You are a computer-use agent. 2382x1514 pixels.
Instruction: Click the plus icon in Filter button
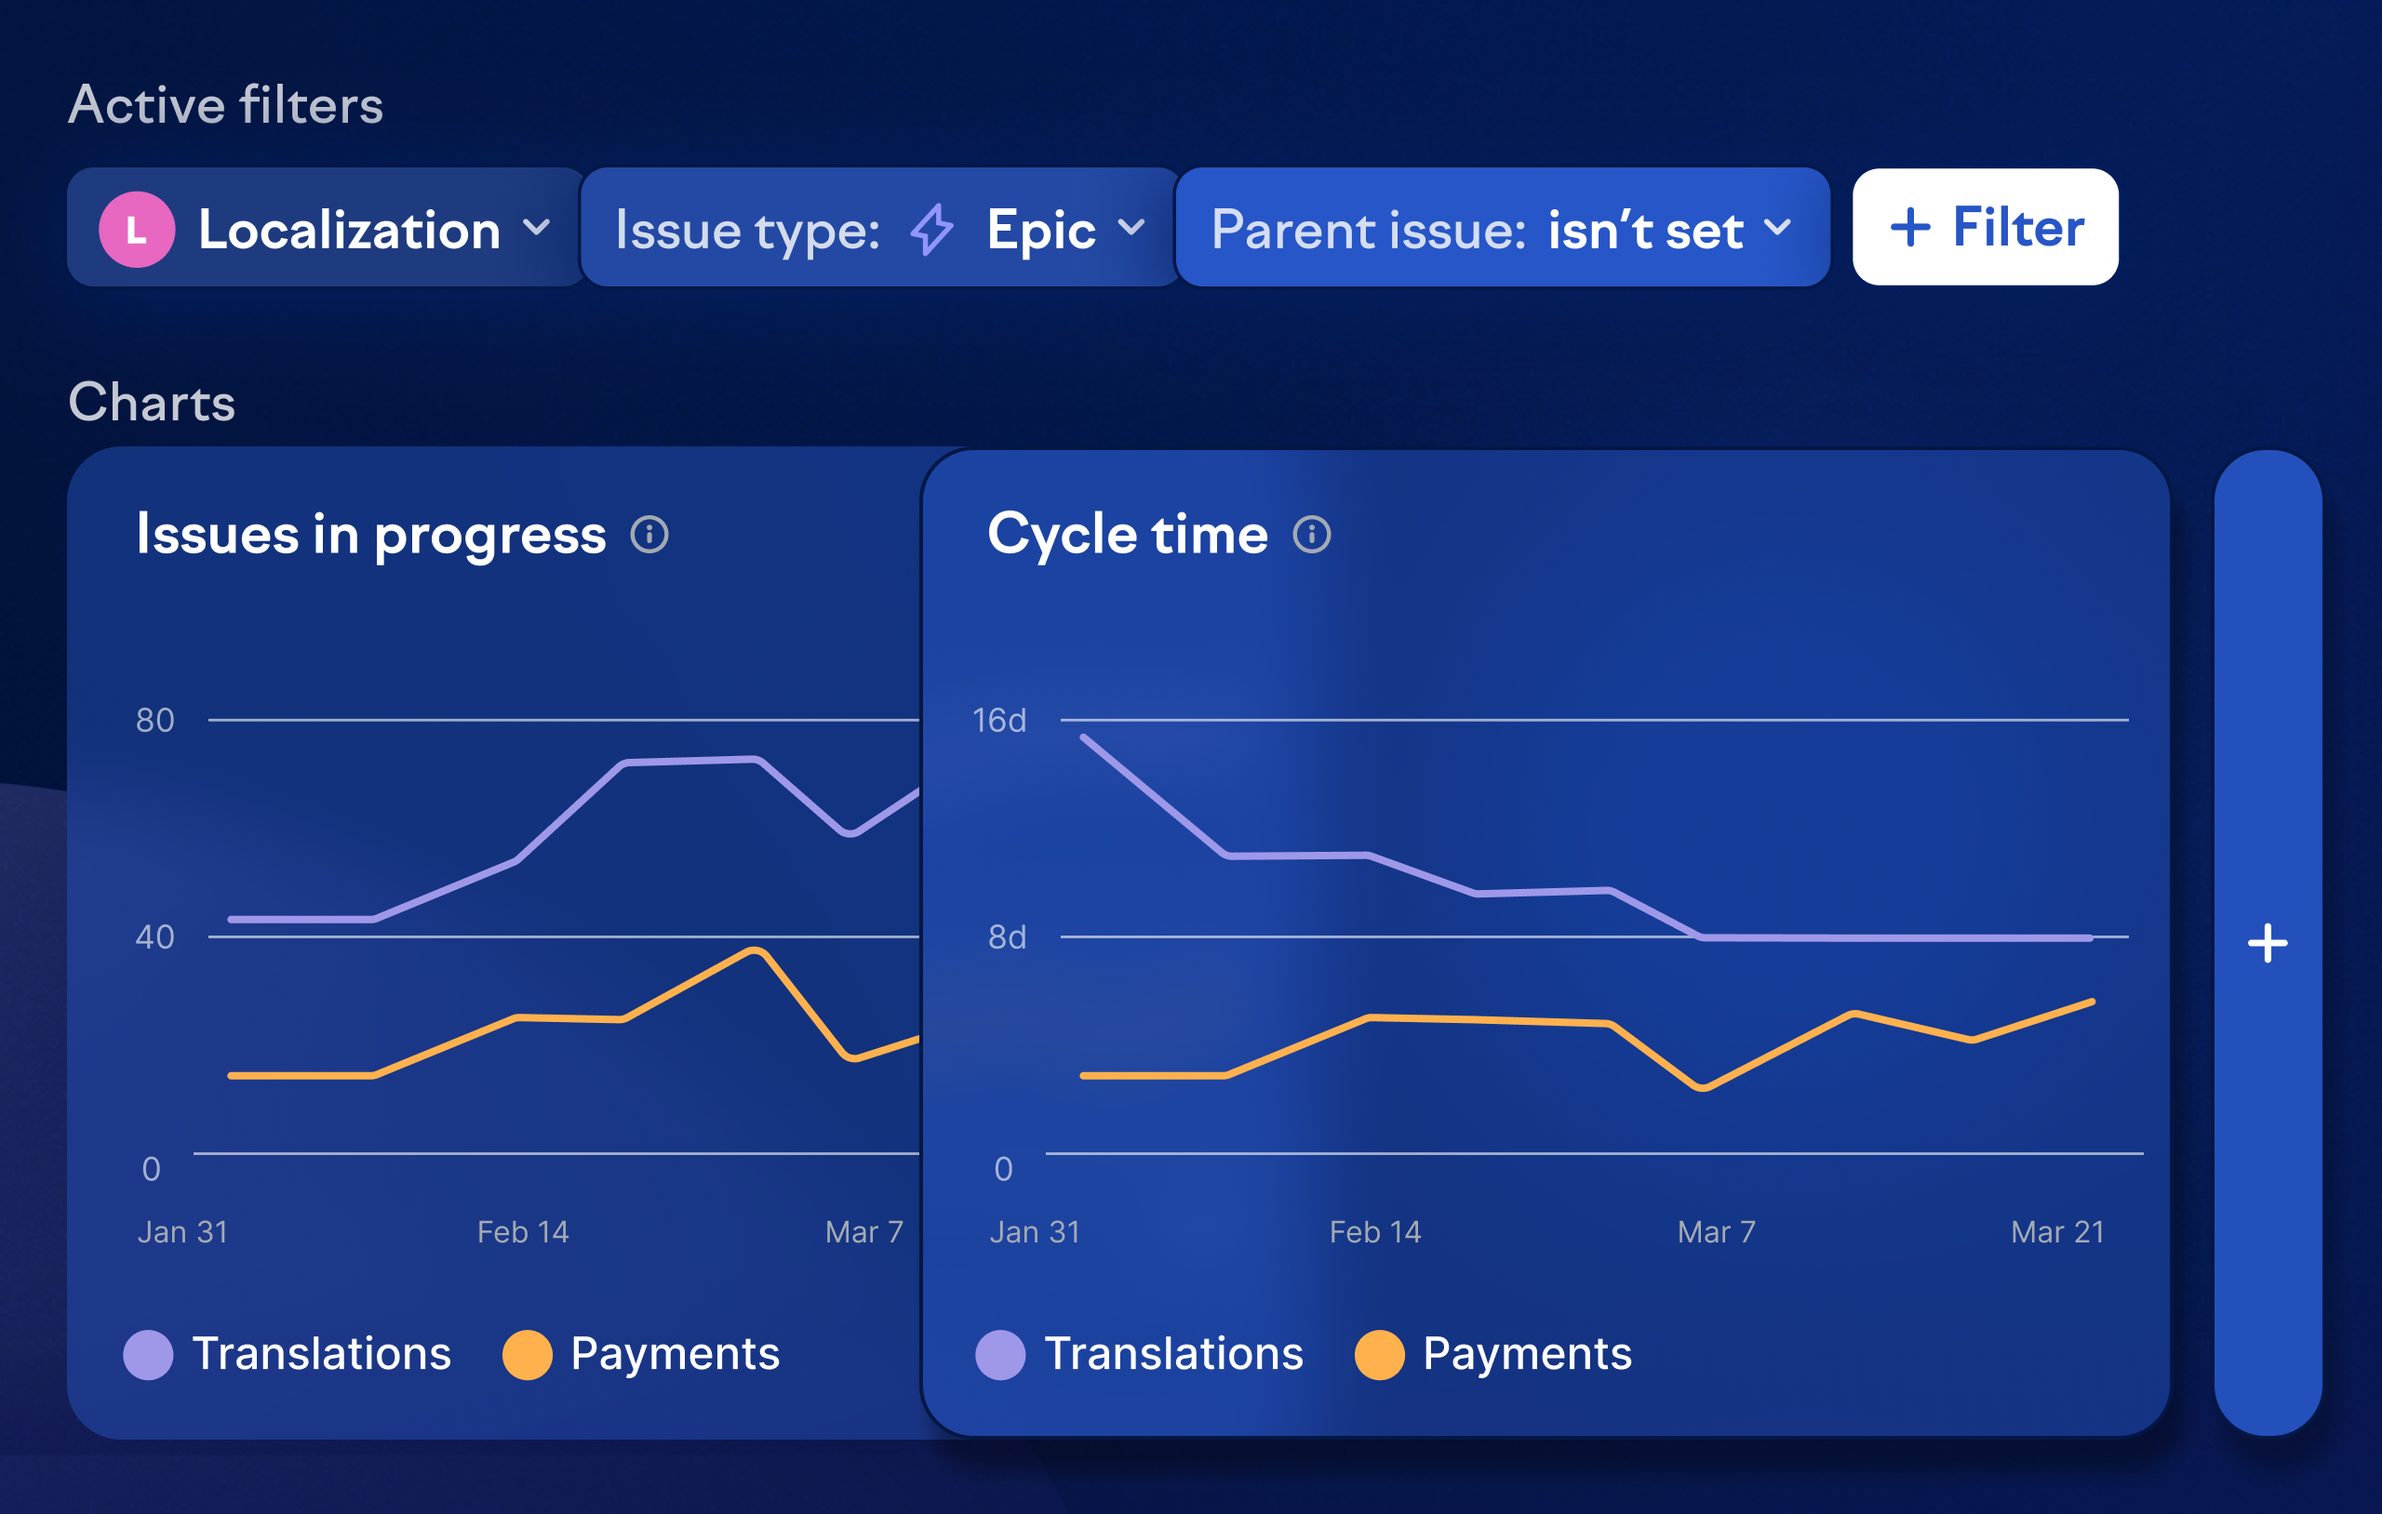tap(1910, 228)
